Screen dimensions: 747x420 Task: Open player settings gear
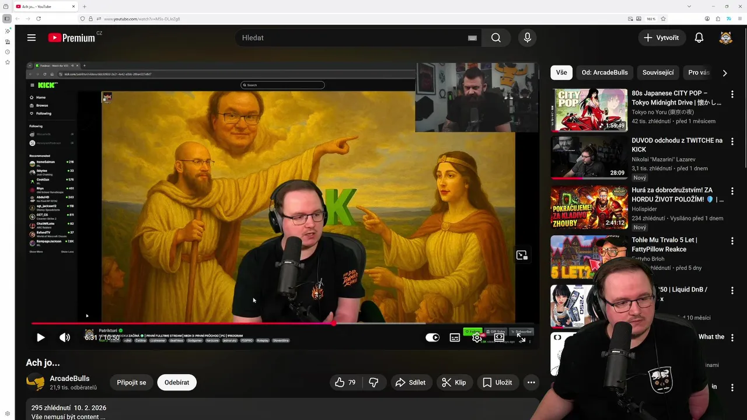(477, 337)
